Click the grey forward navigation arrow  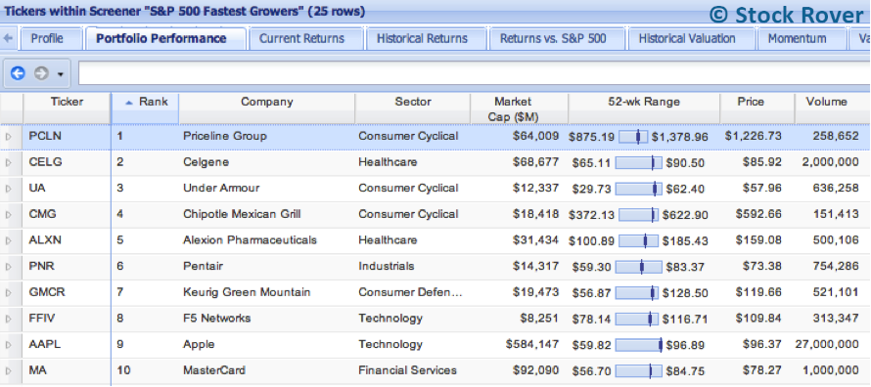click(42, 73)
